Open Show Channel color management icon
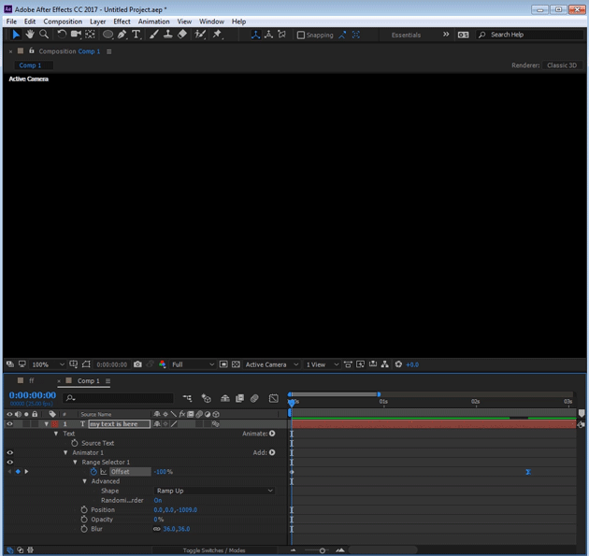The width and height of the screenshot is (589, 556). click(163, 364)
